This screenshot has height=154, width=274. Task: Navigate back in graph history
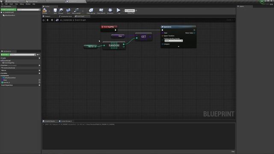[48, 20]
